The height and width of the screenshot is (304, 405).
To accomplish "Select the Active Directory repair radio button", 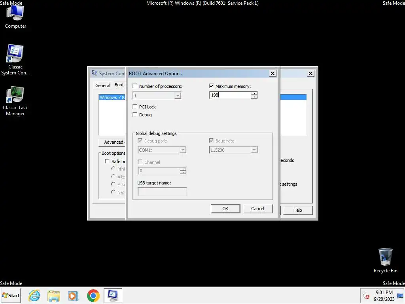I will [113, 184].
